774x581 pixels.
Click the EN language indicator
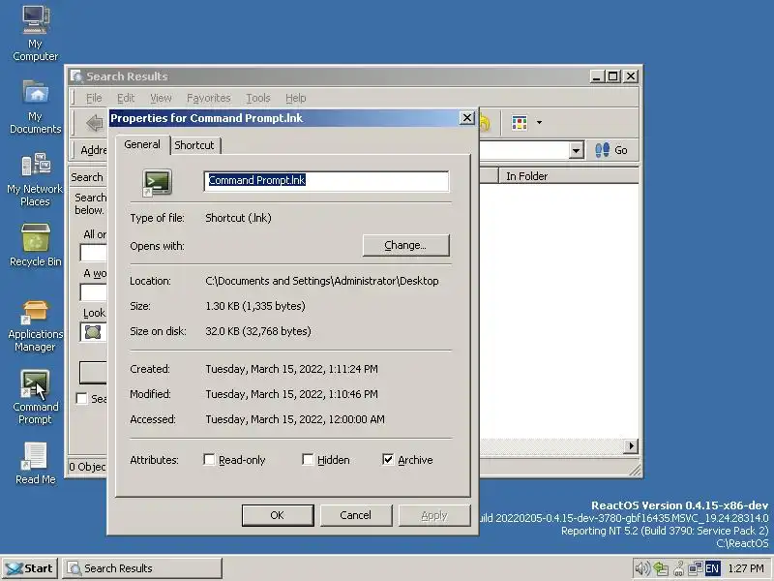tap(712, 568)
